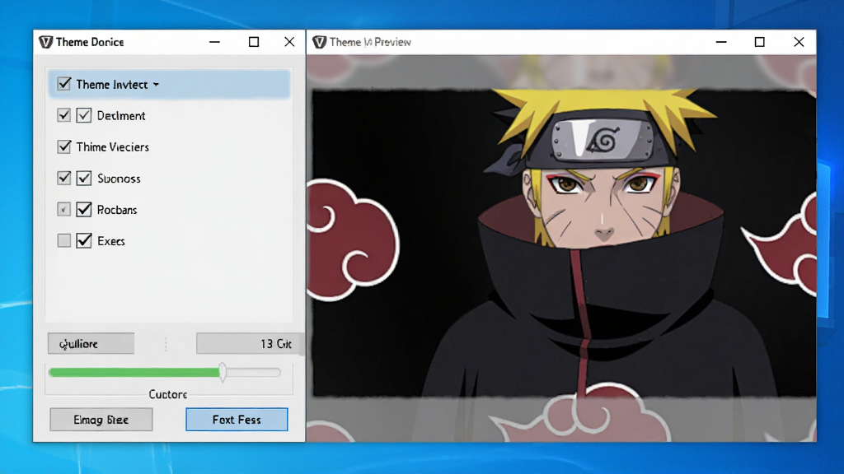Viewport: 844px width, 474px height.
Task: Click the Foxt Fess button
Action: pyautogui.click(x=237, y=419)
